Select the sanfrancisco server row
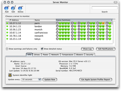 [59, 33]
